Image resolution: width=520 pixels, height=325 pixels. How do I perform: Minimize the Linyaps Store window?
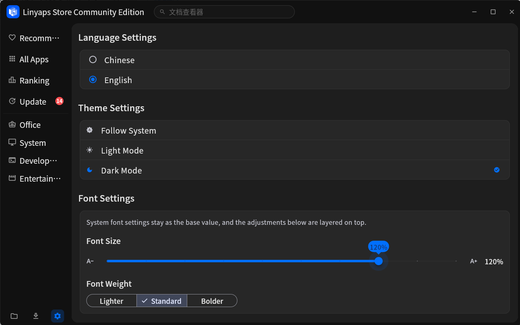[474, 12]
